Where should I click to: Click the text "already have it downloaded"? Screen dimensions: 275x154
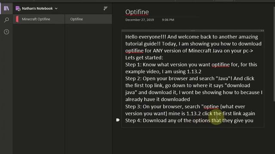click(158, 99)
